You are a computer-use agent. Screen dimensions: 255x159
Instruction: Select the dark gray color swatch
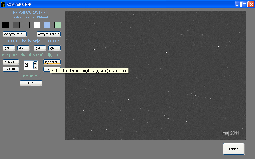coord(16,25)
